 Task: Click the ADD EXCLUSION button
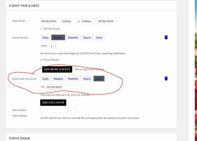[53, 103]
